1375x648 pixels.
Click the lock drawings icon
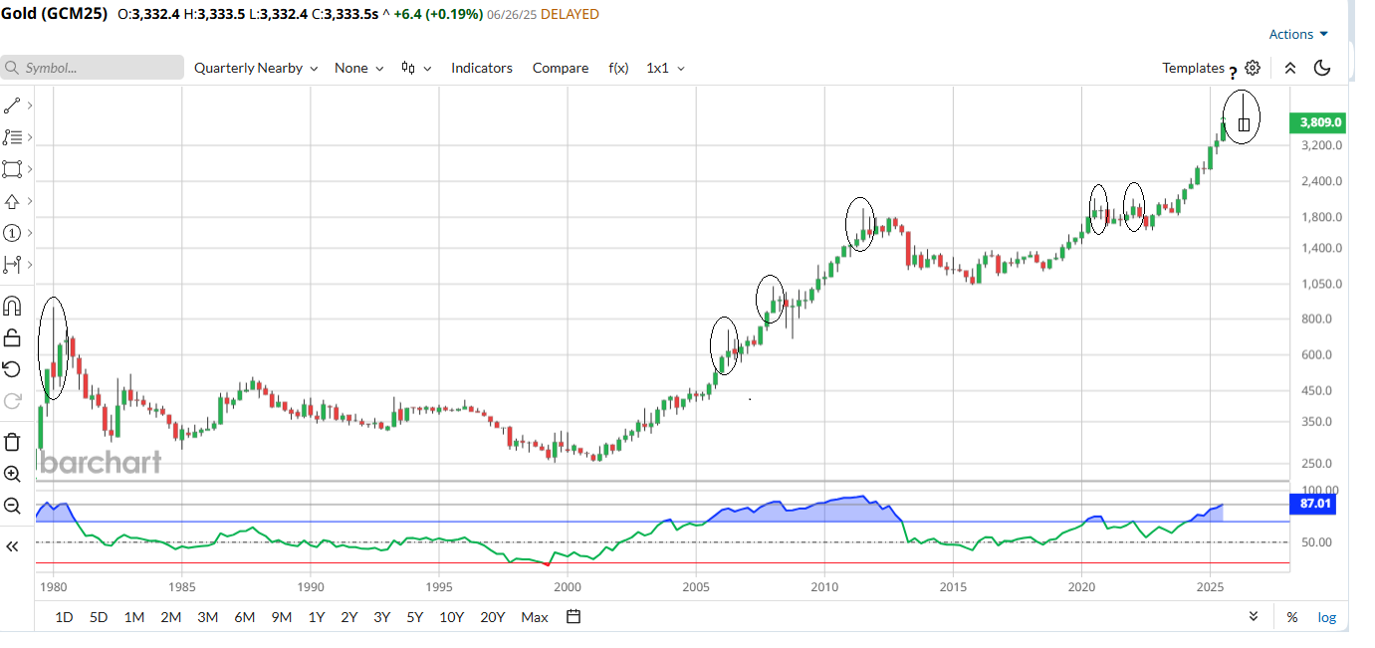click(13, 337)
